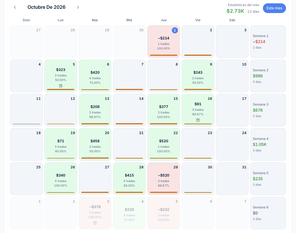Viewport: 296px width, 233px height.
Task: Open October 22 day showing $520
Action: (163, 144)
